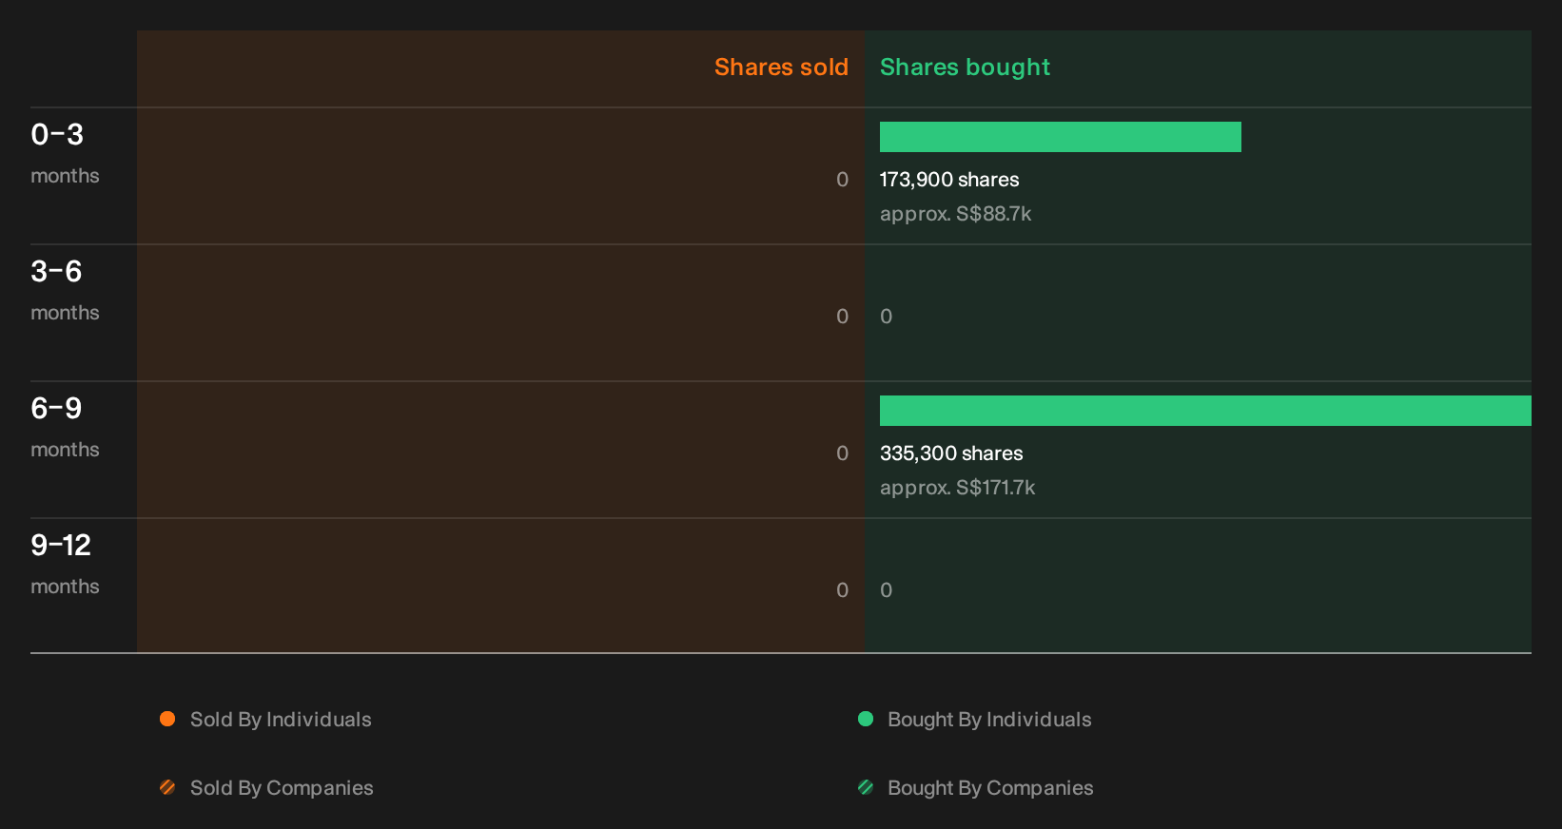Click the striped Sold By Companies legend icon
The height and width of the screenshot is (829, 1562).
coord(167,787)
